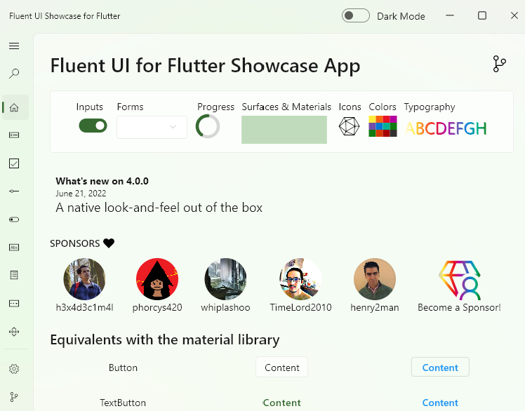The height and width of the screenshot is (411, 525).
Task: Toggle the green Inputs switch
Action: (93, 126)
